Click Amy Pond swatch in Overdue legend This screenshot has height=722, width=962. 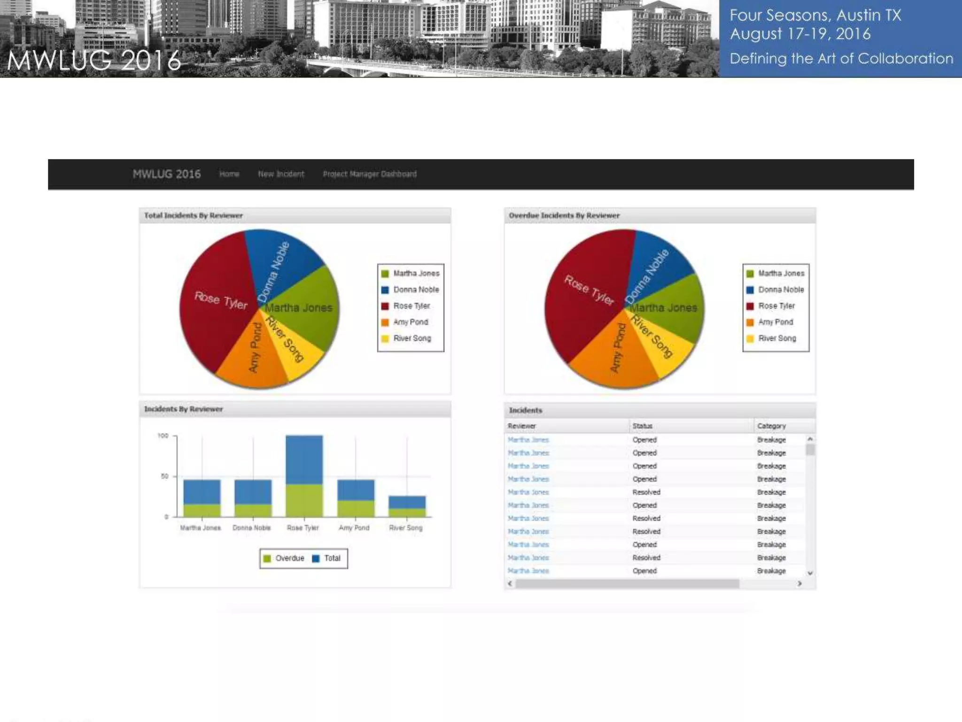750,322
